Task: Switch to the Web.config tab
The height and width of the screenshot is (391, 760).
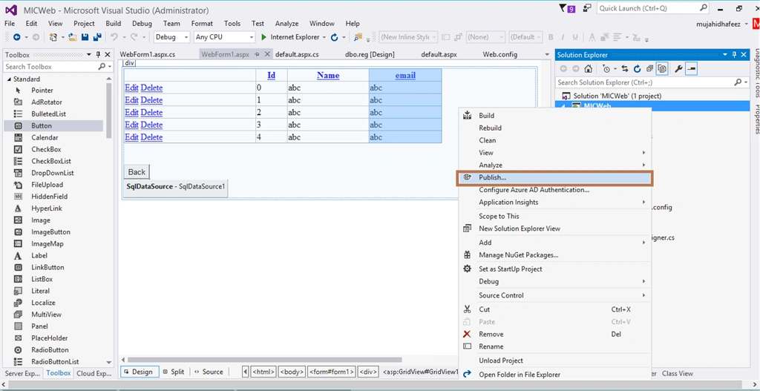Action: (499, 54)
